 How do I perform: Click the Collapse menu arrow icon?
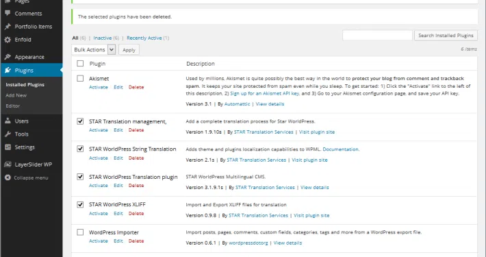click(x=8, y=178)
